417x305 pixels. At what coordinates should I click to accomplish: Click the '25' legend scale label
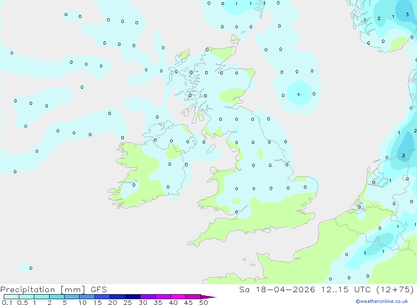(x=128, y=303)
